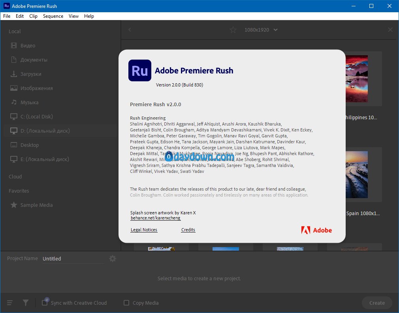This screenshot has height=313, width=399.
Task: Open the Legal Notices link
Action: 144,230
